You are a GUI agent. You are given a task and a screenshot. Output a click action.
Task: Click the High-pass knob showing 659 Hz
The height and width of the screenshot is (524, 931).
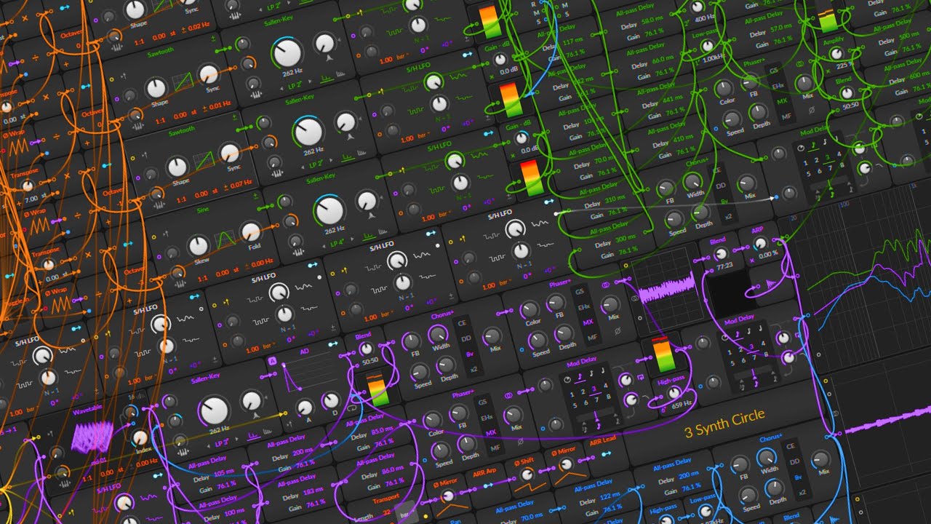click(673, 393)
